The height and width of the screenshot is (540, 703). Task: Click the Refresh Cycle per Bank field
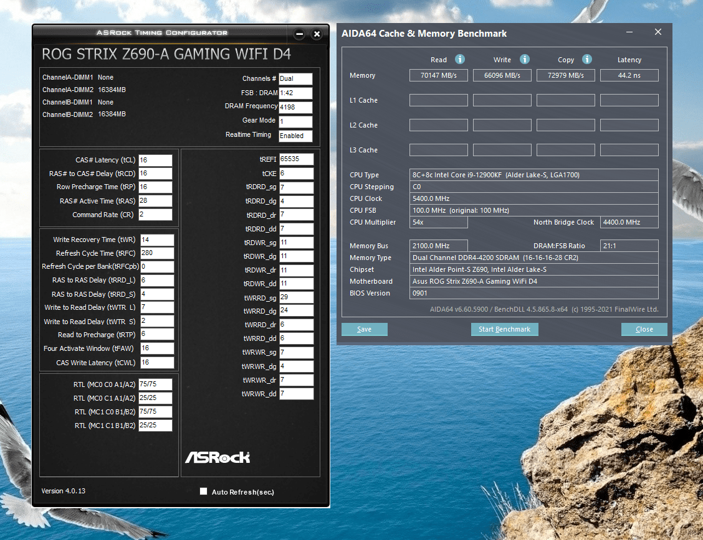pos(157,267)
